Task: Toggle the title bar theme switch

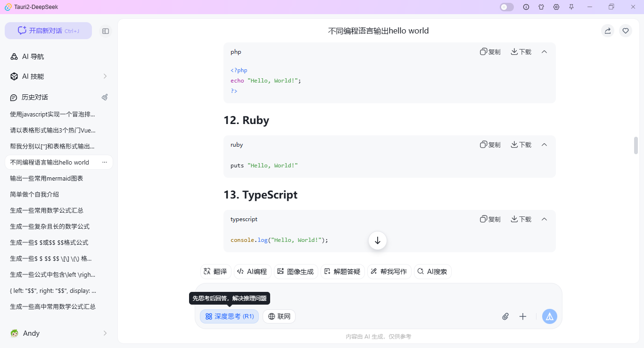Action: (x=507, y=7)
